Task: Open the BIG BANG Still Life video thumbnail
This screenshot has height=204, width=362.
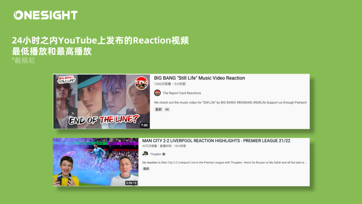Action: (102, 101)
